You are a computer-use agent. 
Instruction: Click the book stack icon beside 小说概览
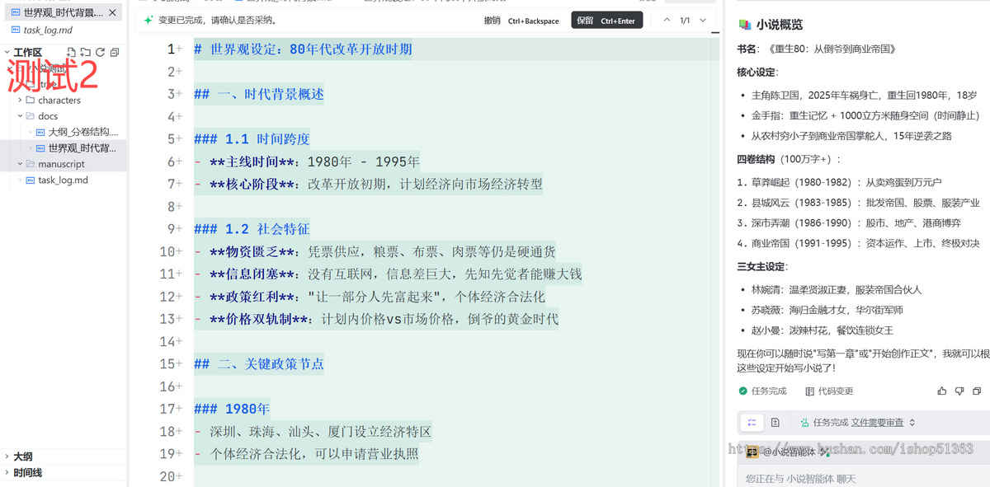point(745,25)
